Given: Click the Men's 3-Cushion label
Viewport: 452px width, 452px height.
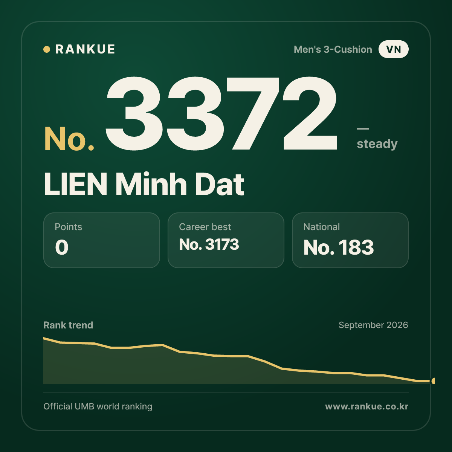Looking at the screenshot, I should coord(333,49).
